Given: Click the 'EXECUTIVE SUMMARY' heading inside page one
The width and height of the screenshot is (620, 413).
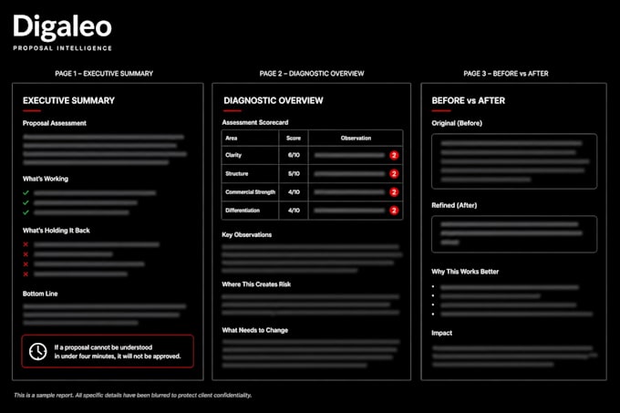Looking at the screenshot, I should click(68, 101).
